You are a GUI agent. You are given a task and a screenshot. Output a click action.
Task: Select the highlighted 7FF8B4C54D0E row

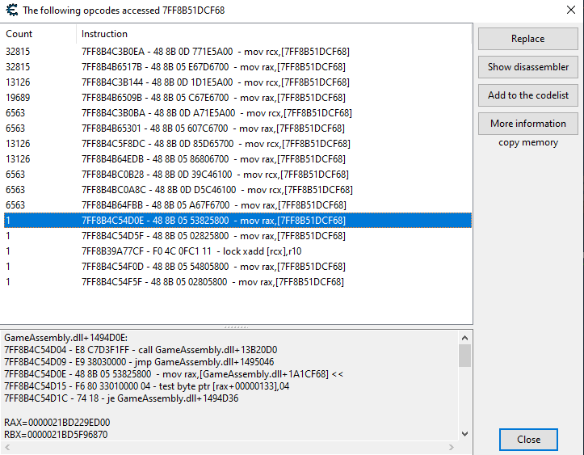214,221
